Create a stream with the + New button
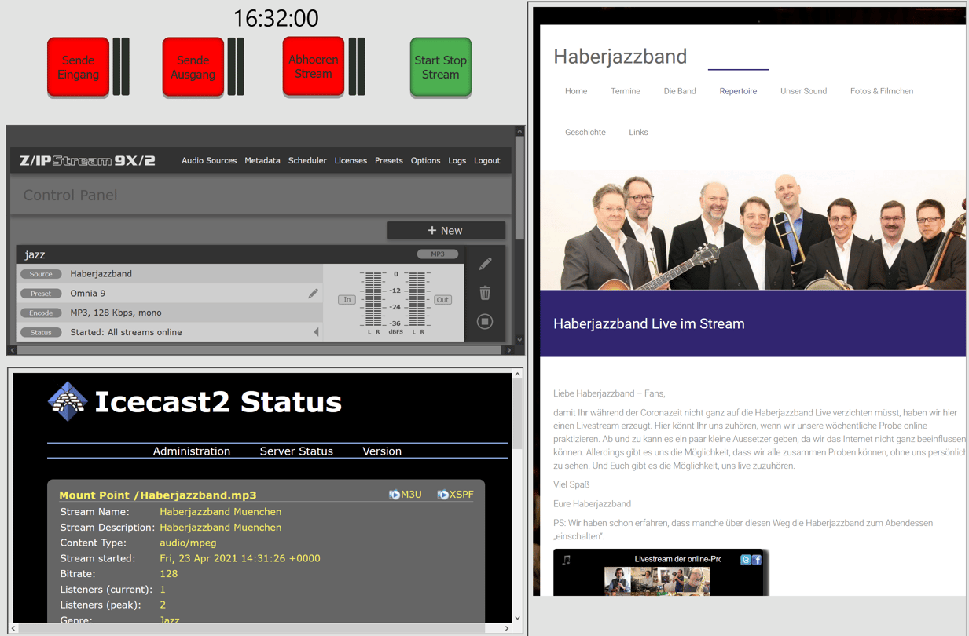This screenshot has height=636, width=969. tap(446, 230)
